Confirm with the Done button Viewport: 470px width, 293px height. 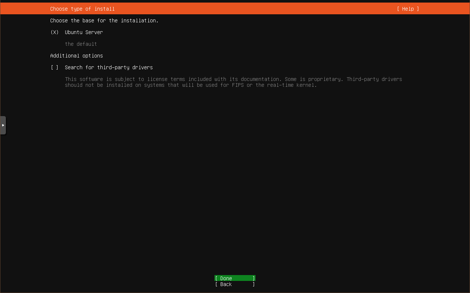point(235,278)
